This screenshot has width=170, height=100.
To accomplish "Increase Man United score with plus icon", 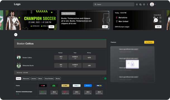I will (x=160, y=22).
